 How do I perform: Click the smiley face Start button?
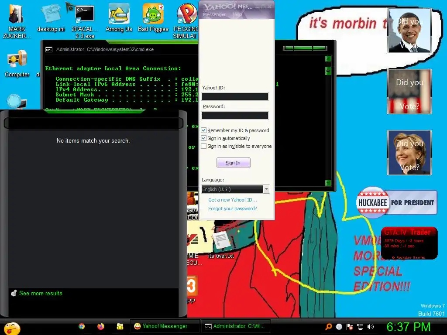[x=12, y=328]
